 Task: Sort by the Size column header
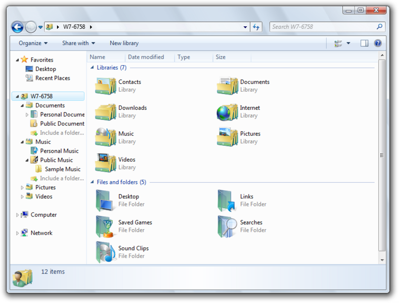(x=232, y=57)
